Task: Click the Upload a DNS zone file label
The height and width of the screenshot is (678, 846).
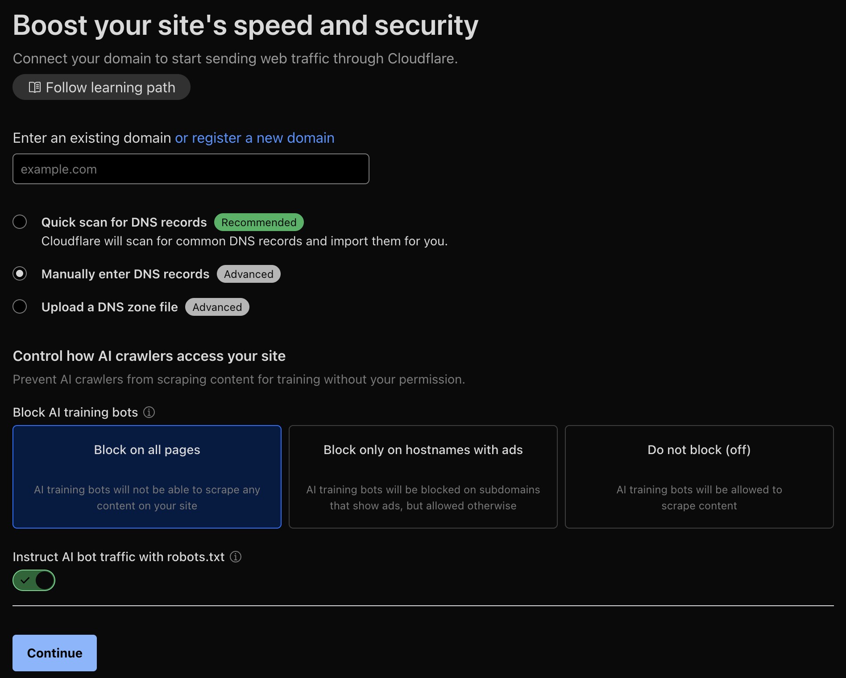Action: pyautogui.click(x=109, y=307)
